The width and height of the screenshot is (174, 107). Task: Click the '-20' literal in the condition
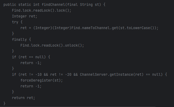(68, 75)
